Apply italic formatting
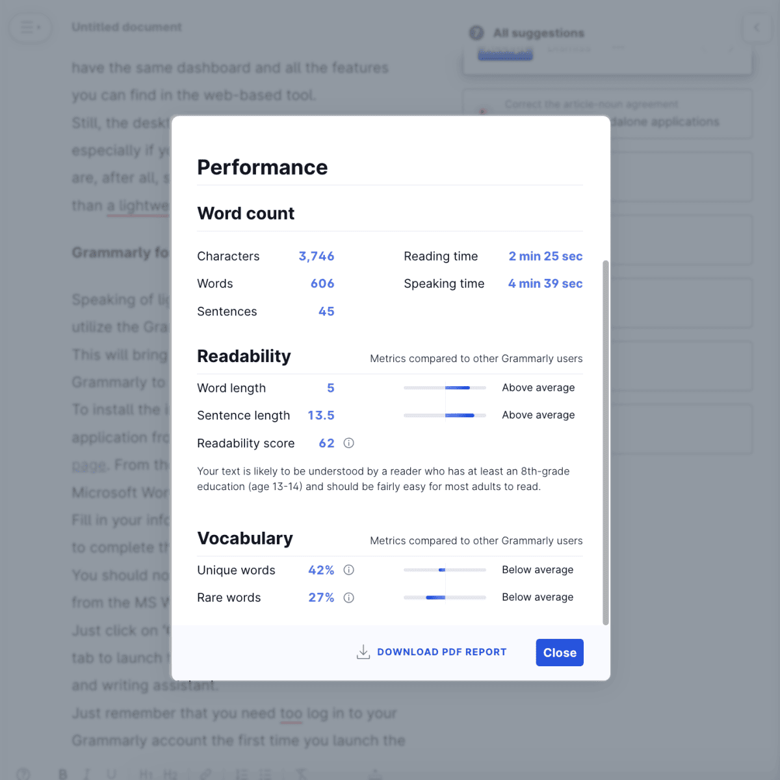The height and width of the screenshot is (780, 780). click(86, 773)
